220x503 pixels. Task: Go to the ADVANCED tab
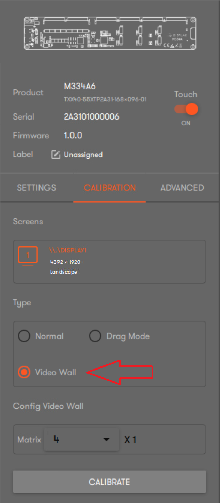pos(182,188)
